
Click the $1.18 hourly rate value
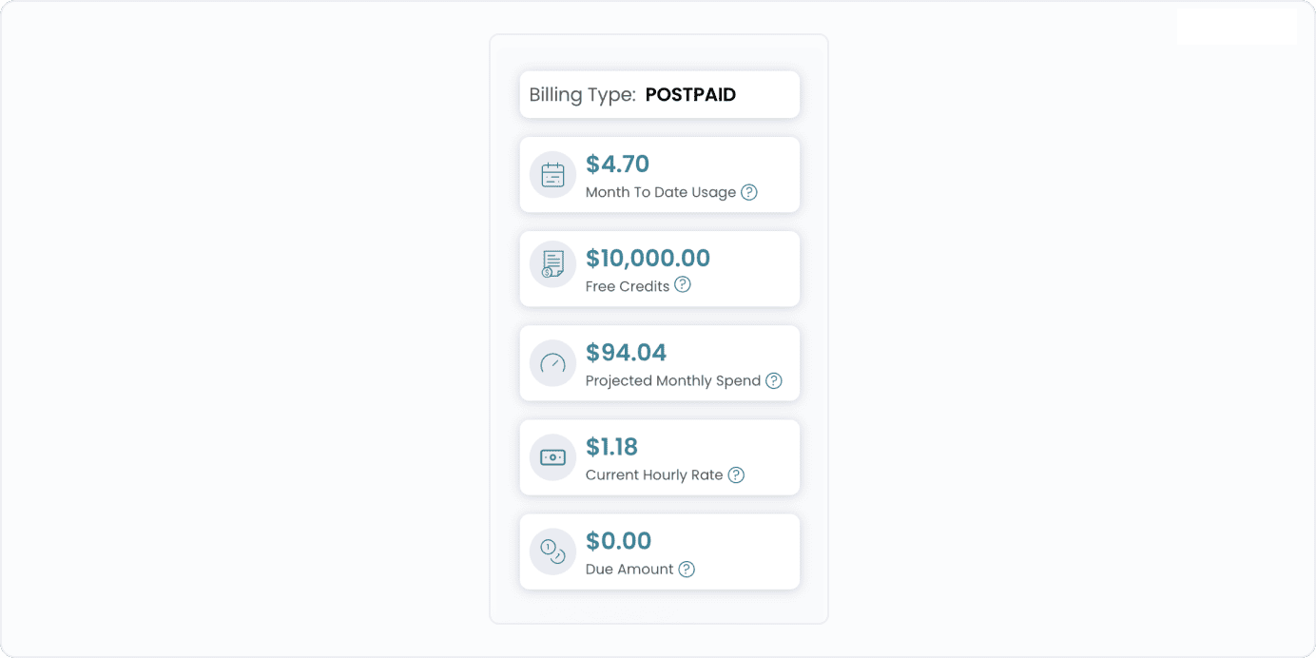[612, 447]
